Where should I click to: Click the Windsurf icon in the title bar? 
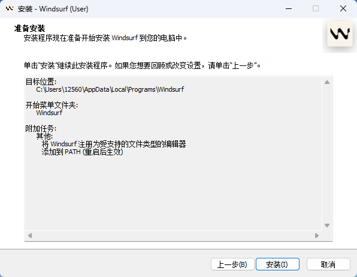(x=10, y=8)
